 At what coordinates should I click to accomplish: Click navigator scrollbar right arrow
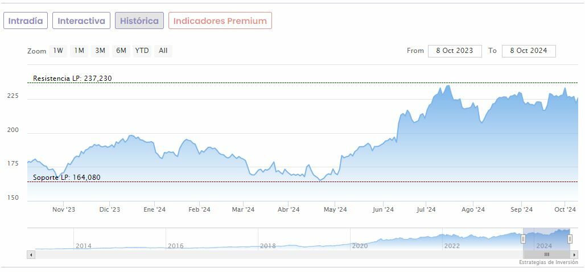pos(574,254)
